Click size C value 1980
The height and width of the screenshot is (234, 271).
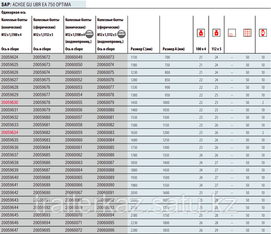[x=134, y=185]
